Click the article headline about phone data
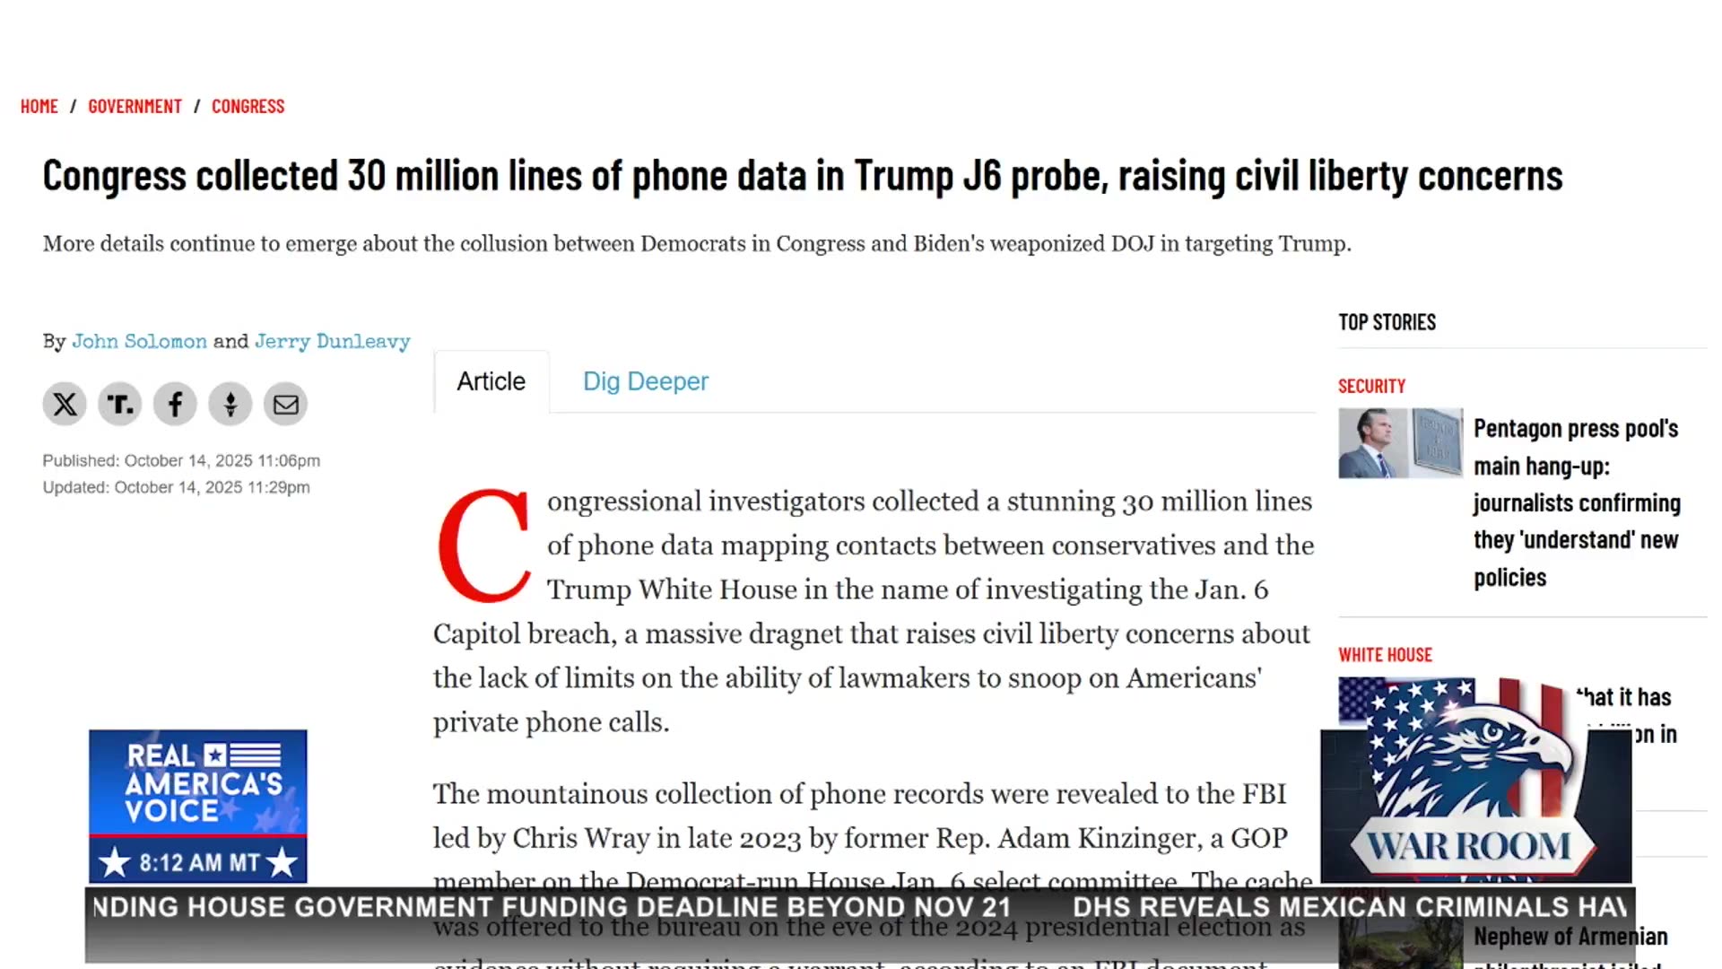The width and height of the screenshot is (1722, 969). pos(802,176)
